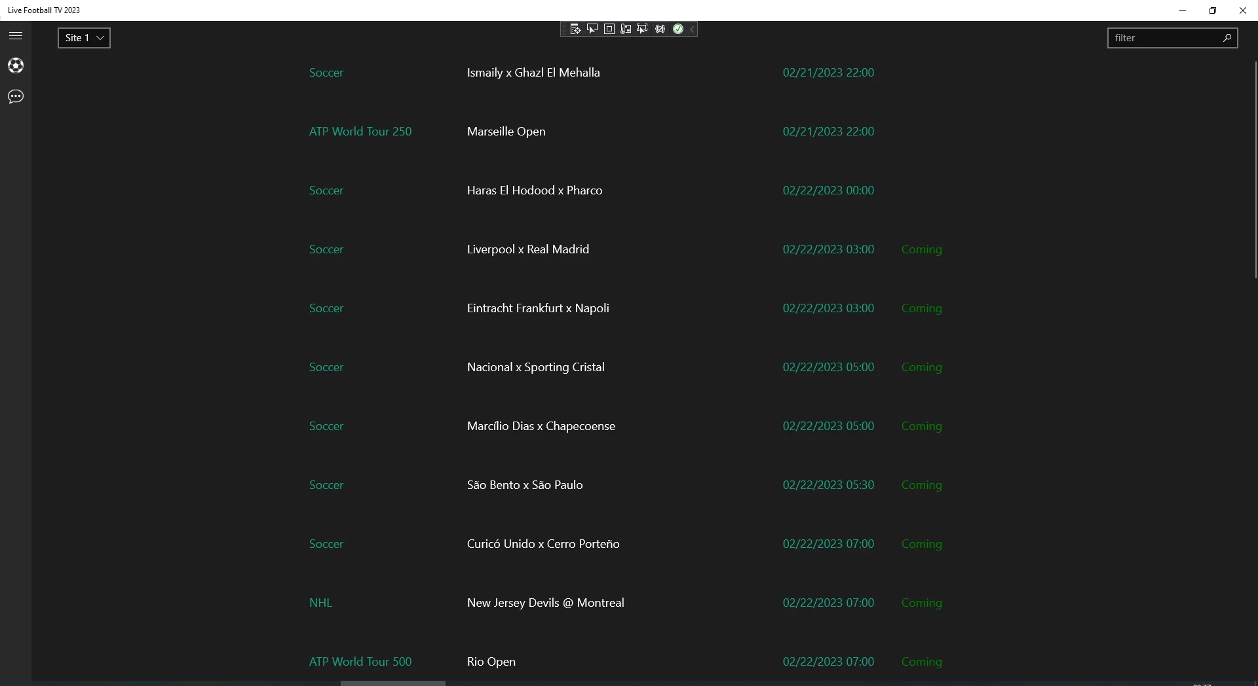Minimize the Live Football TV window
The width and height of the screenshot is (1258, 686).
click(x=1183, y=10)
